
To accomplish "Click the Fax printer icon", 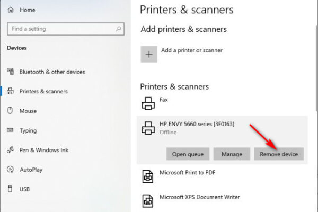I will [x=148, y=103].
